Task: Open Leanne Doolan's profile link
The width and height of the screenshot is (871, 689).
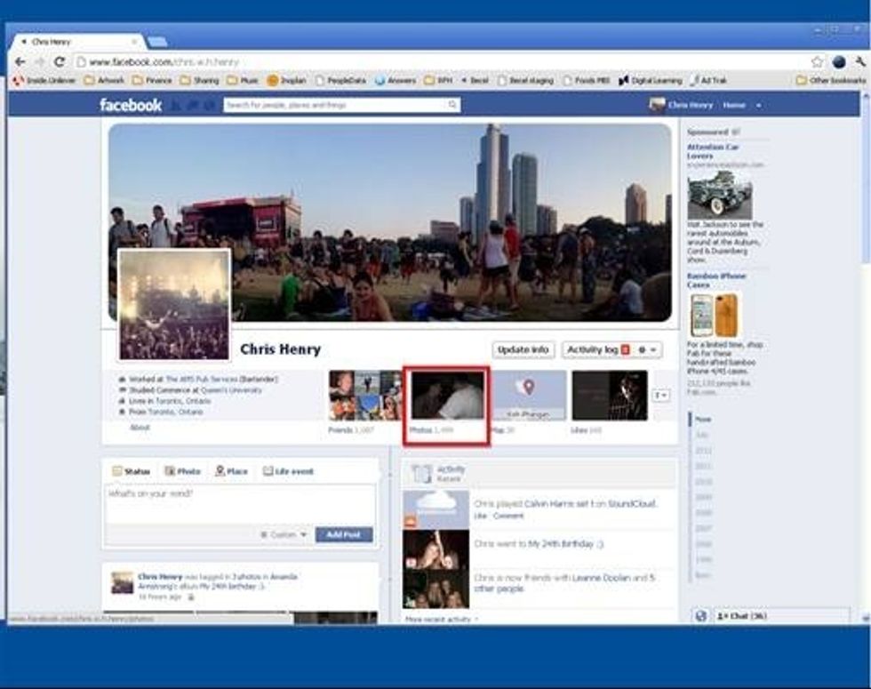Action: [601, 578]
